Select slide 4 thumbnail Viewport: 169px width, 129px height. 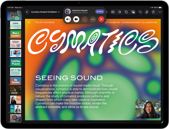[15, 44]
